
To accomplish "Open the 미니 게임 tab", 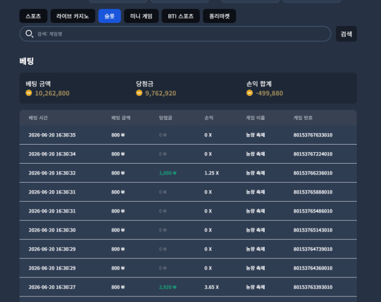I will pyautogui.click(x=141, y=16).
